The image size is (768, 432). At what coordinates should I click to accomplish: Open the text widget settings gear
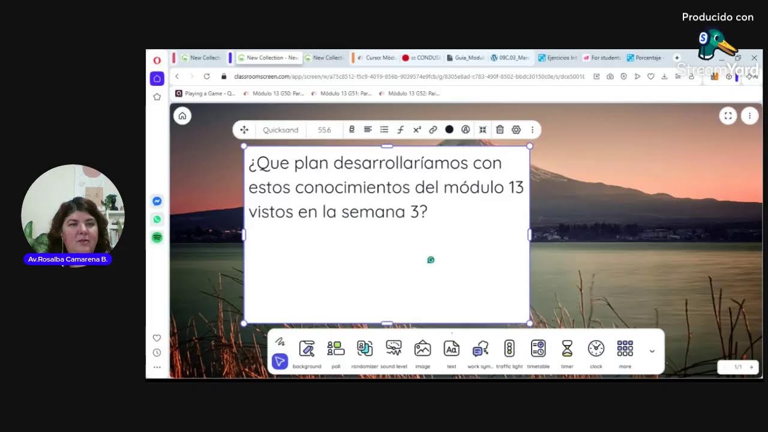516,130
